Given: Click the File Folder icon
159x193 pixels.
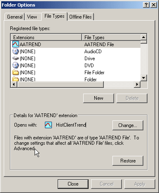Looking at the screenshot, I should [x=15, y=72].
